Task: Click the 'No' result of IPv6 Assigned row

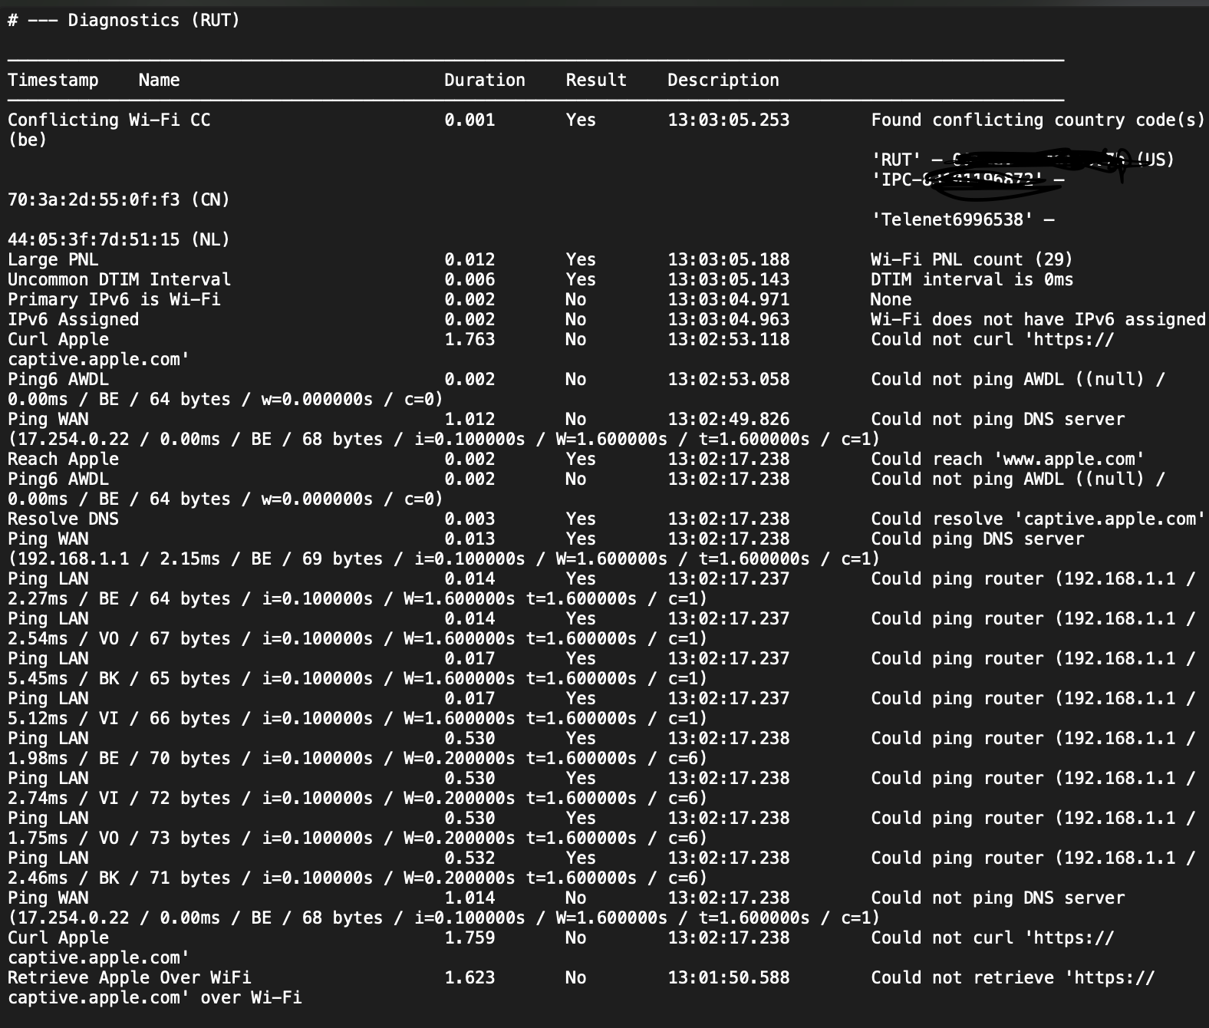Action: point(575,319)
